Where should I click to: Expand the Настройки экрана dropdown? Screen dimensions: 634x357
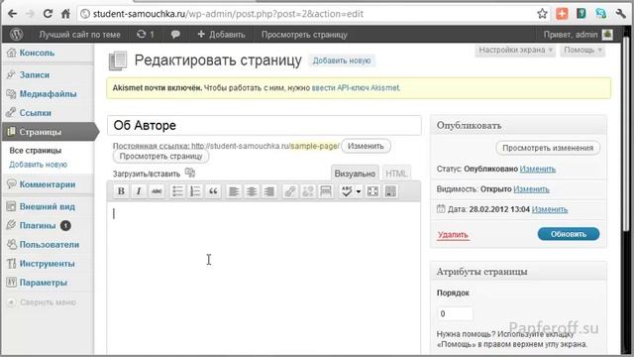pos(515,51)
